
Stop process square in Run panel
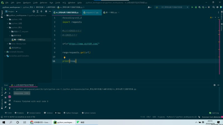[5, 97]
